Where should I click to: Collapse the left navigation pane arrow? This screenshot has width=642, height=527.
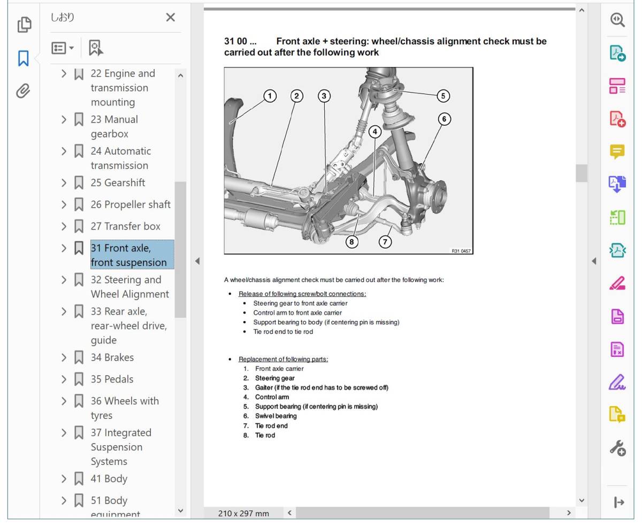coord(197,261)
